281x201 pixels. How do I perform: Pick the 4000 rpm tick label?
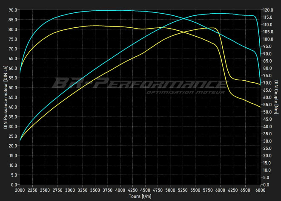click(x=120, y=190)
